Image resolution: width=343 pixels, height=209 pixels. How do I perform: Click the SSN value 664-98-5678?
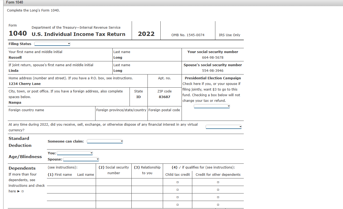213,58
